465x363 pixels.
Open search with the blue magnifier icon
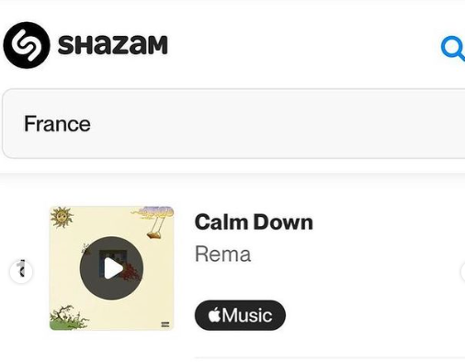(x=453, y=49)
